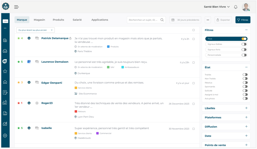Open the settings gear at sidebar bottom
The image size is (257, 149).
point(5,135)
